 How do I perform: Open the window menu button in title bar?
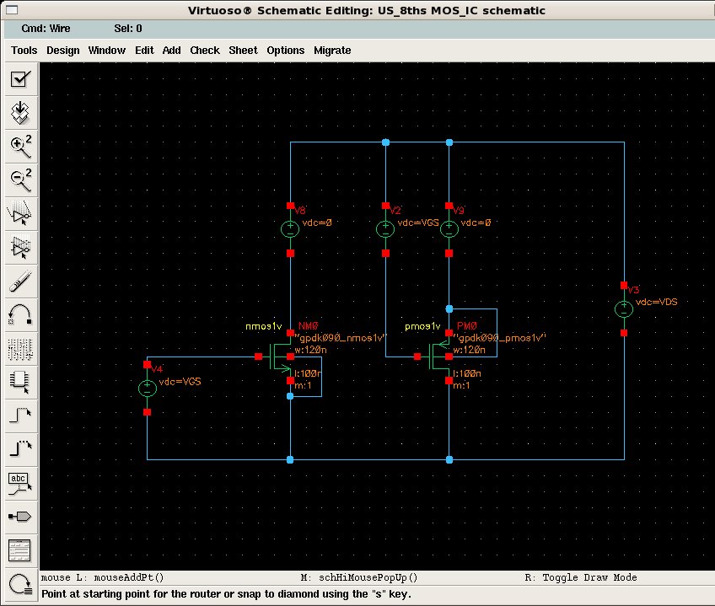12,9
